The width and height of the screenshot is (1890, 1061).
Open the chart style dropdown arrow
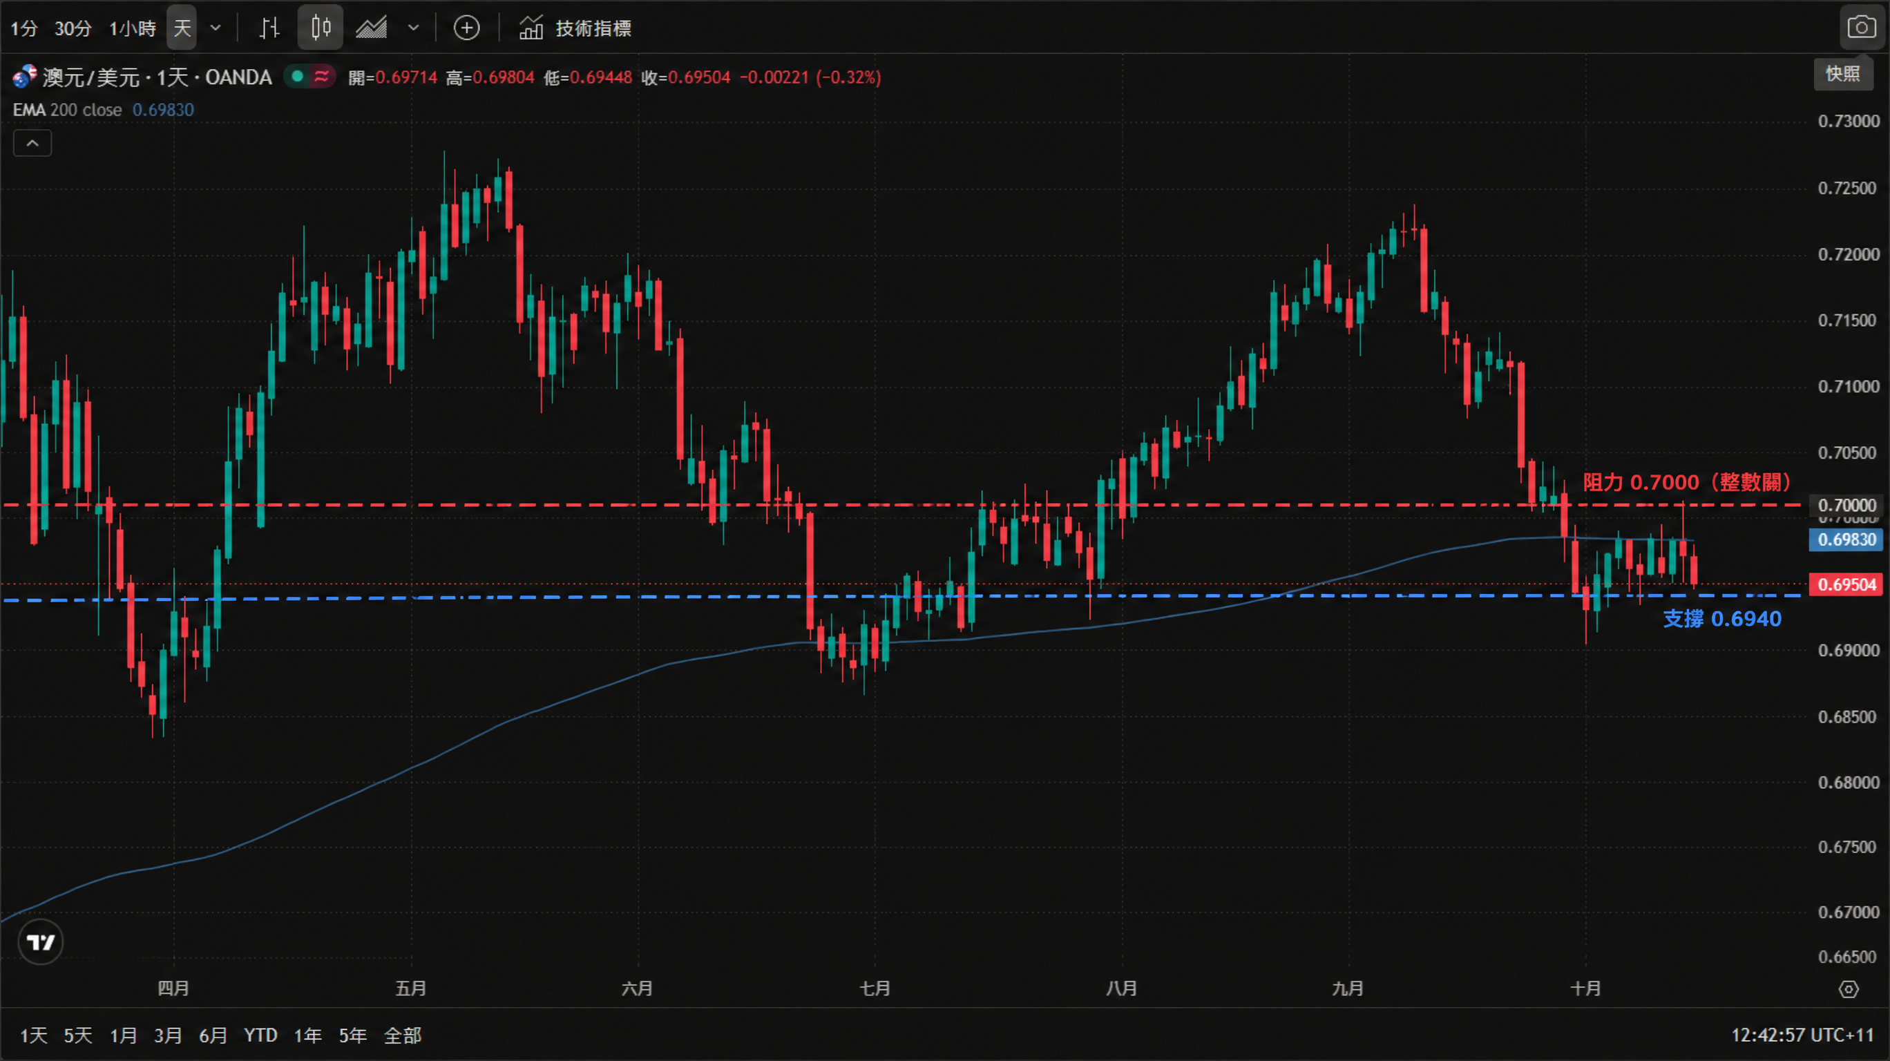pyautogui.click(x=413, y=28)
